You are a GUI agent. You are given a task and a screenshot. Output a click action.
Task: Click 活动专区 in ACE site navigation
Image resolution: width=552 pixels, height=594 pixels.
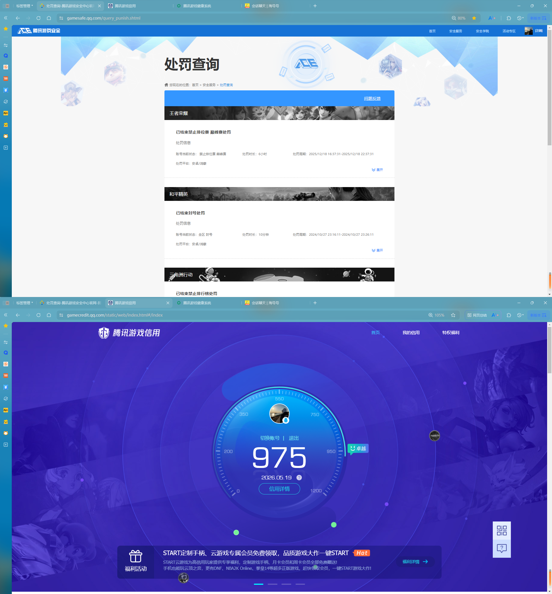tap(509, 31)
